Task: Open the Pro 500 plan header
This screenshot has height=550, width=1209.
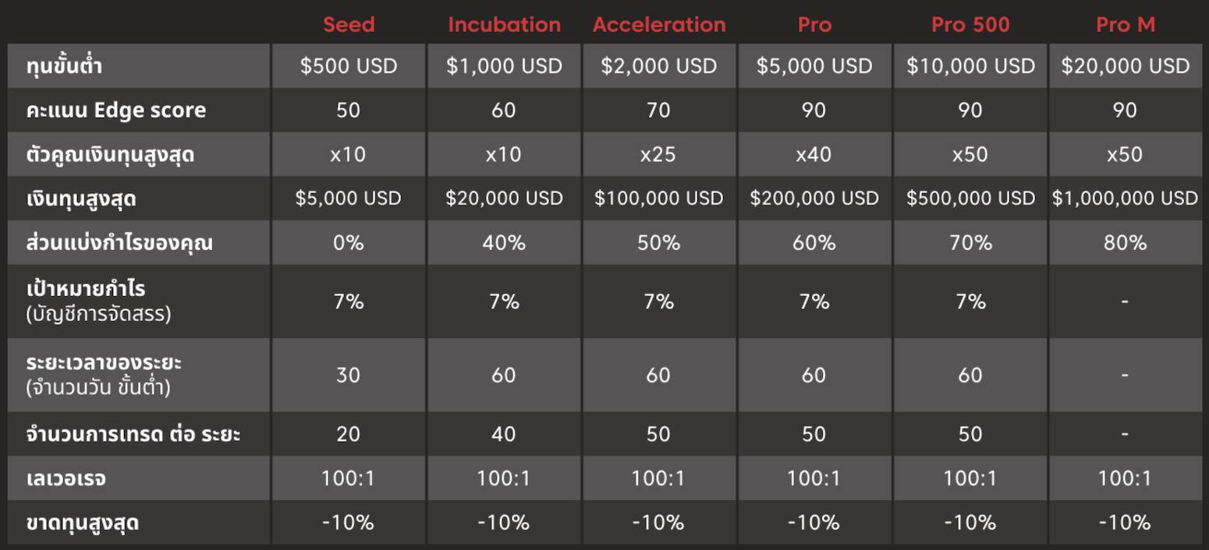Action: [970, 24]
